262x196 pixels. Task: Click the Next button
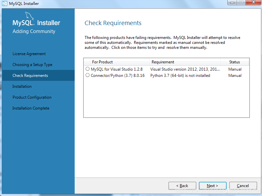(x=212, y=186)
